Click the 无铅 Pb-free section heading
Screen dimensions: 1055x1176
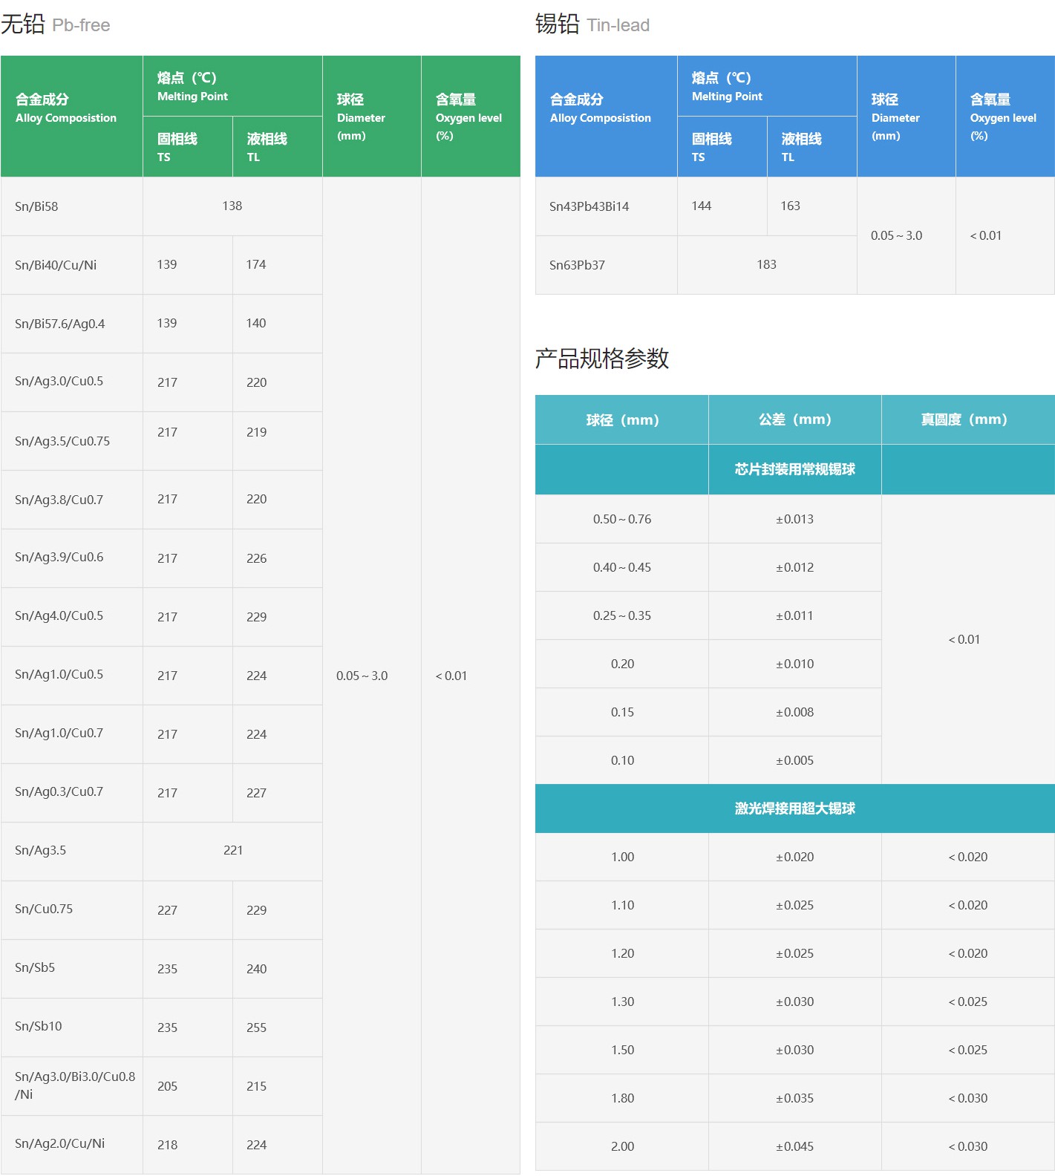tap(56, 24)
